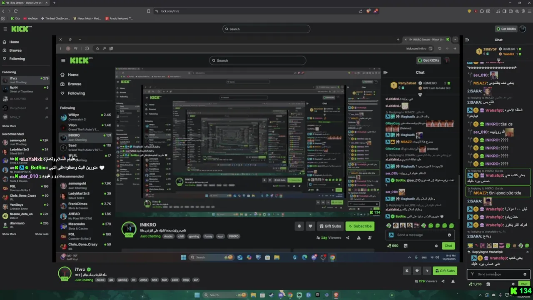The height and width of the screenshot is (300, 533).
Task: Open the Nexus Mods bookmark
Action: [x=87, y=18]
